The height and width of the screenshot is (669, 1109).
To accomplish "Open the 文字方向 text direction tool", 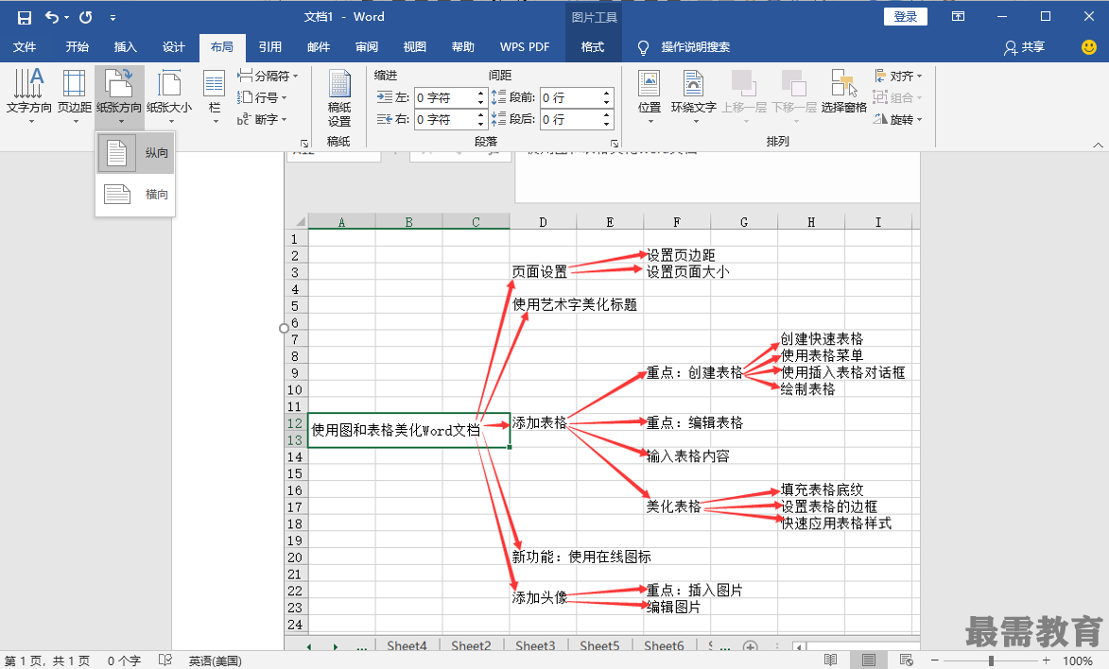I will [29, 97].
